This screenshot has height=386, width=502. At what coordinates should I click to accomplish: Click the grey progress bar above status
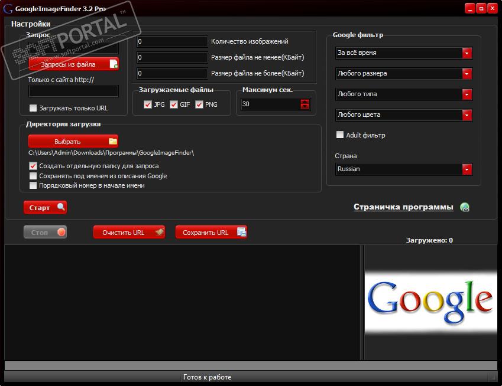click(251, 365)
